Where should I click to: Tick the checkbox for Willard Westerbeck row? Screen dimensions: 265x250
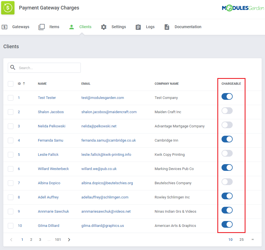click(11, 169)
